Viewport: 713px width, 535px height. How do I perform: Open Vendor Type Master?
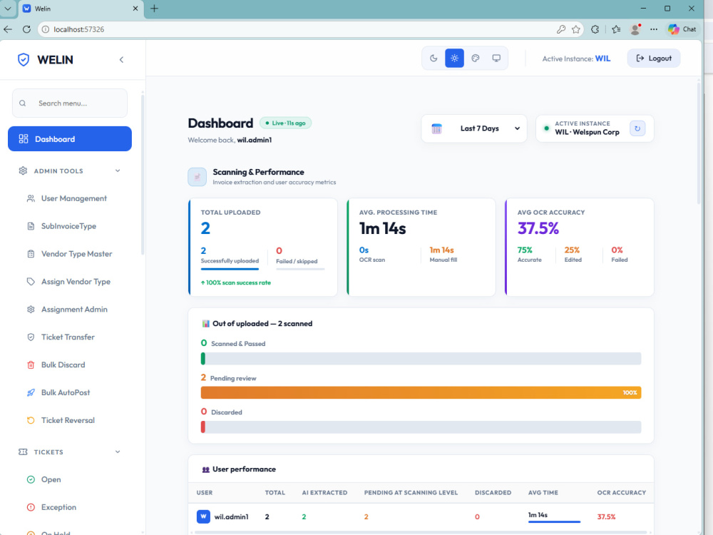coord(76,254)
